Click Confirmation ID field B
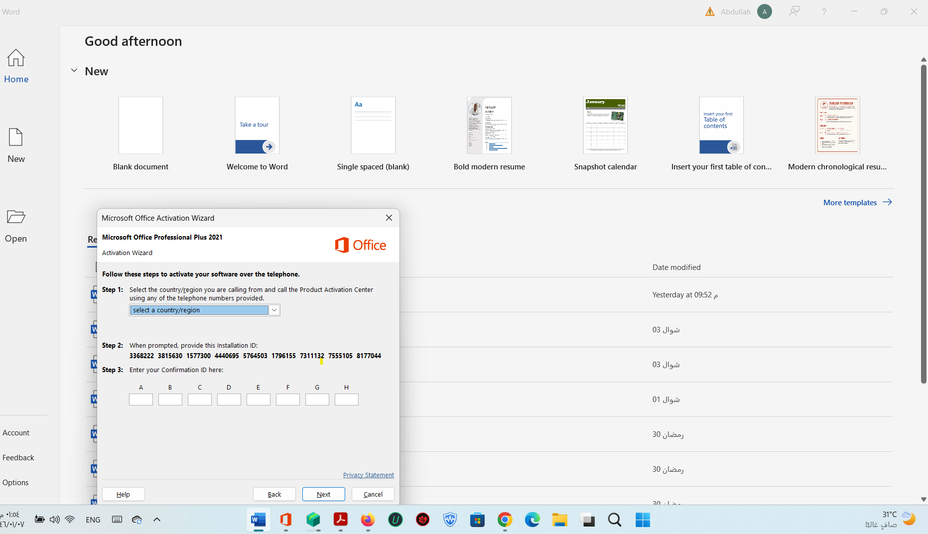This screenshot has width=928, height=534. (x=170, y=400)
